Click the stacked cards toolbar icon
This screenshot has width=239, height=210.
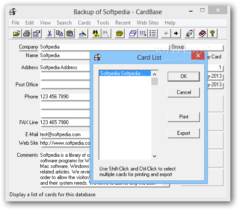[x=132, y=33]
